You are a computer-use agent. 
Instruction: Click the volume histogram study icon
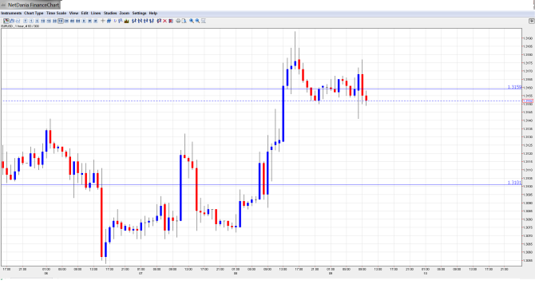127,21
